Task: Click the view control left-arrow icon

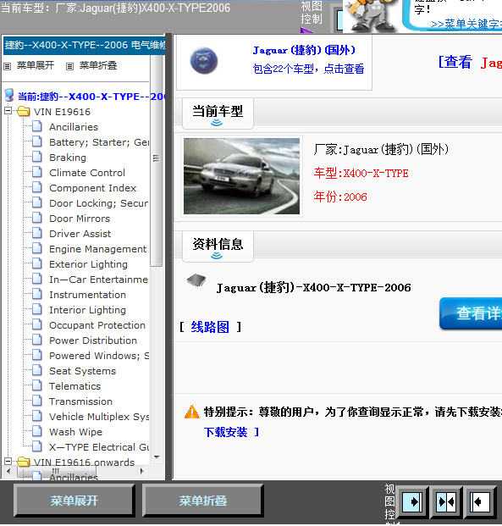Action: point(479,501)
